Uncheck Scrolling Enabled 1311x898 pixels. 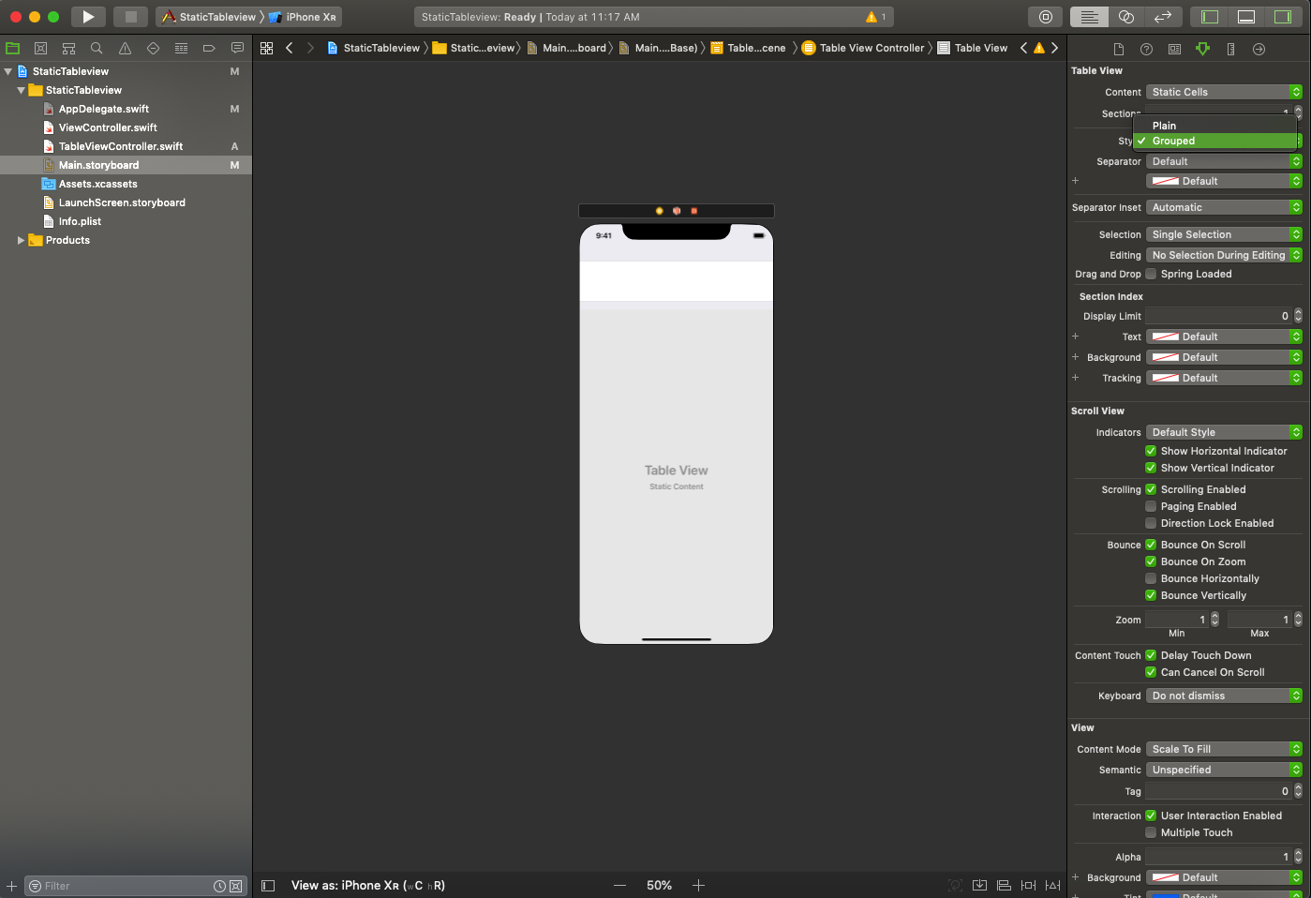pyautogui.click(x=1151, y=489)
